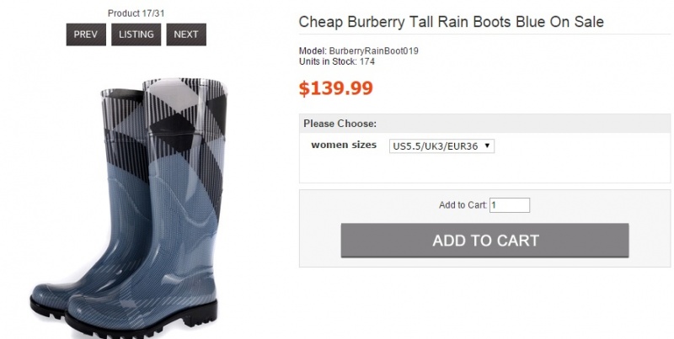674x339 pixels.
Task: Jump to the NEXT product
Action: pyautogui.click(x=186, y=34)
